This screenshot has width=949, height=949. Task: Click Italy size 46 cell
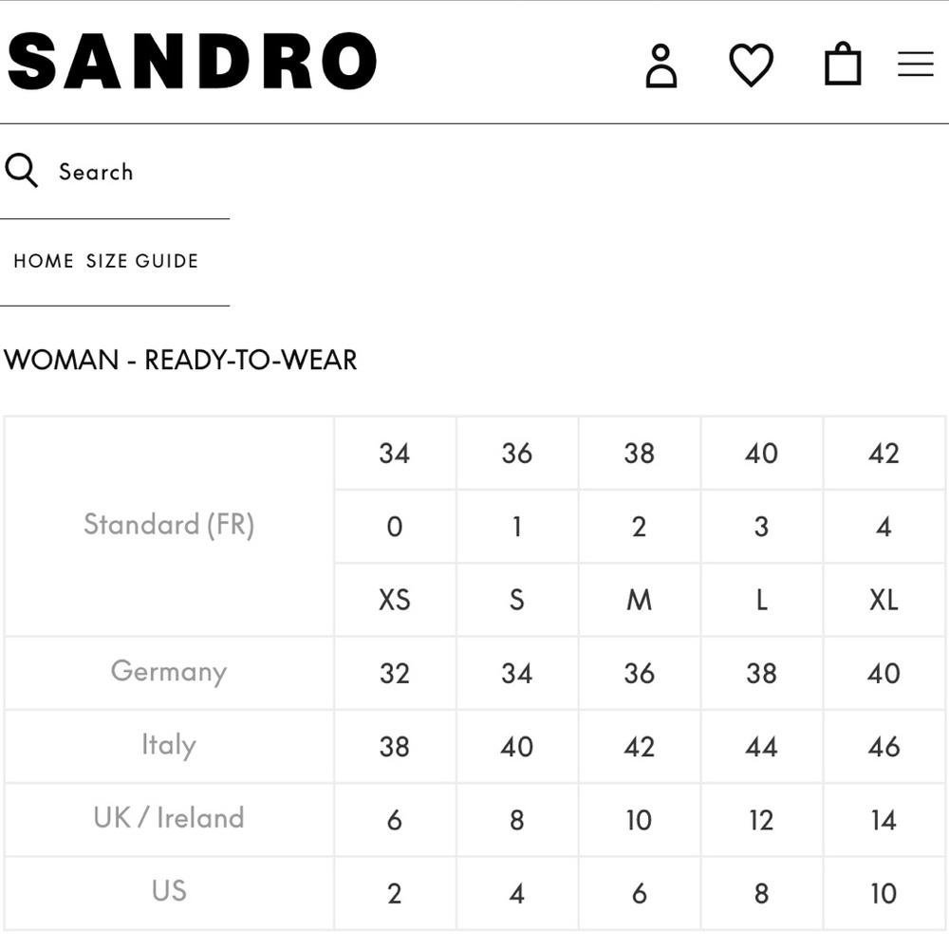884,746
